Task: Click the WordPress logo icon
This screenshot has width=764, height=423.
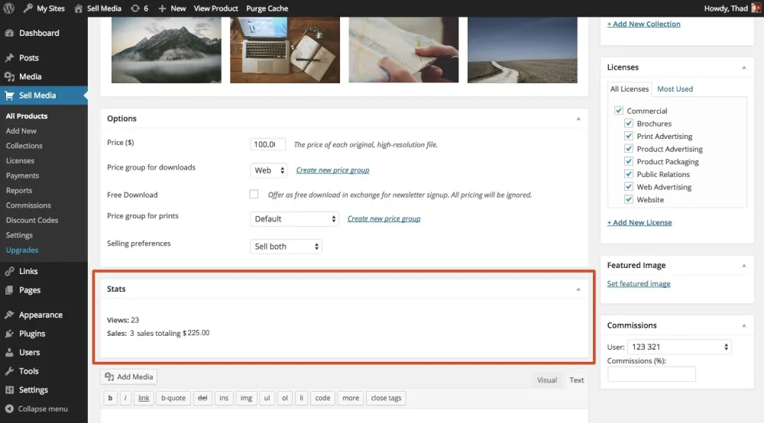Action: (8, 8)
